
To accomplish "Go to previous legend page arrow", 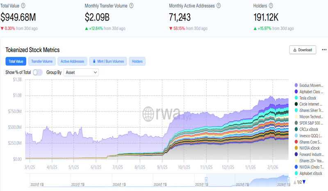I will tap(294, 182).
